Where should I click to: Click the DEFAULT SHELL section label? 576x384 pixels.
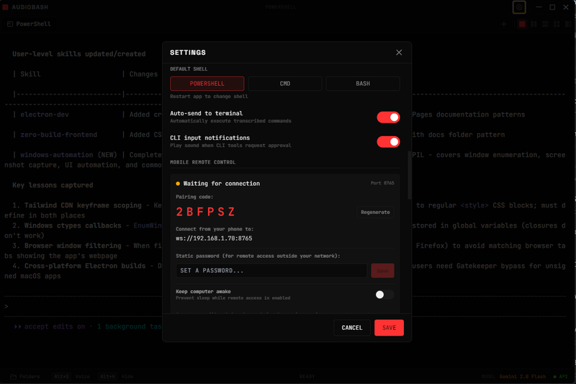coord(189,68)
